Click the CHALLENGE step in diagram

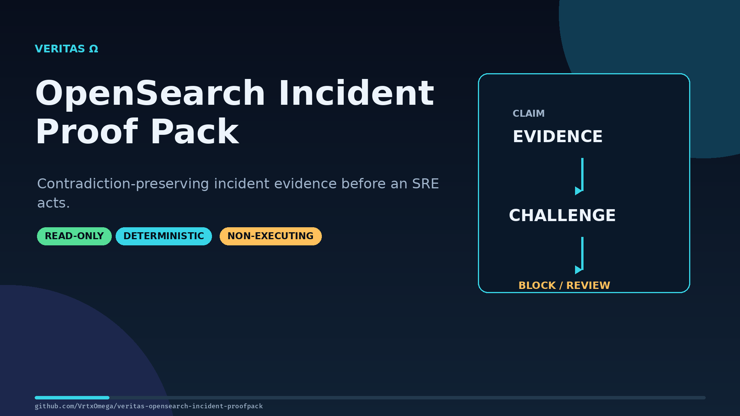tap(562, 215)
